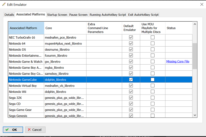Screen dimensions: 206x137
Task: Toggle Default Emulator for Sega CD
Action: [131, 104]
